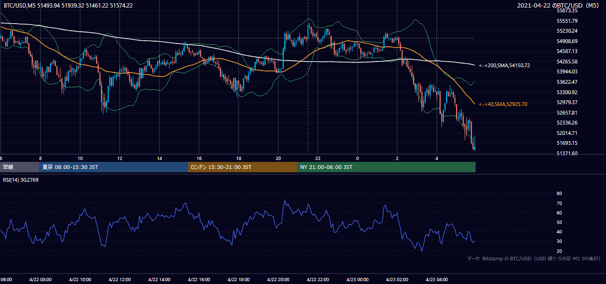Click price axis value 53300.92
Viewport: 606px width, 284px height.
pos(567,92)
